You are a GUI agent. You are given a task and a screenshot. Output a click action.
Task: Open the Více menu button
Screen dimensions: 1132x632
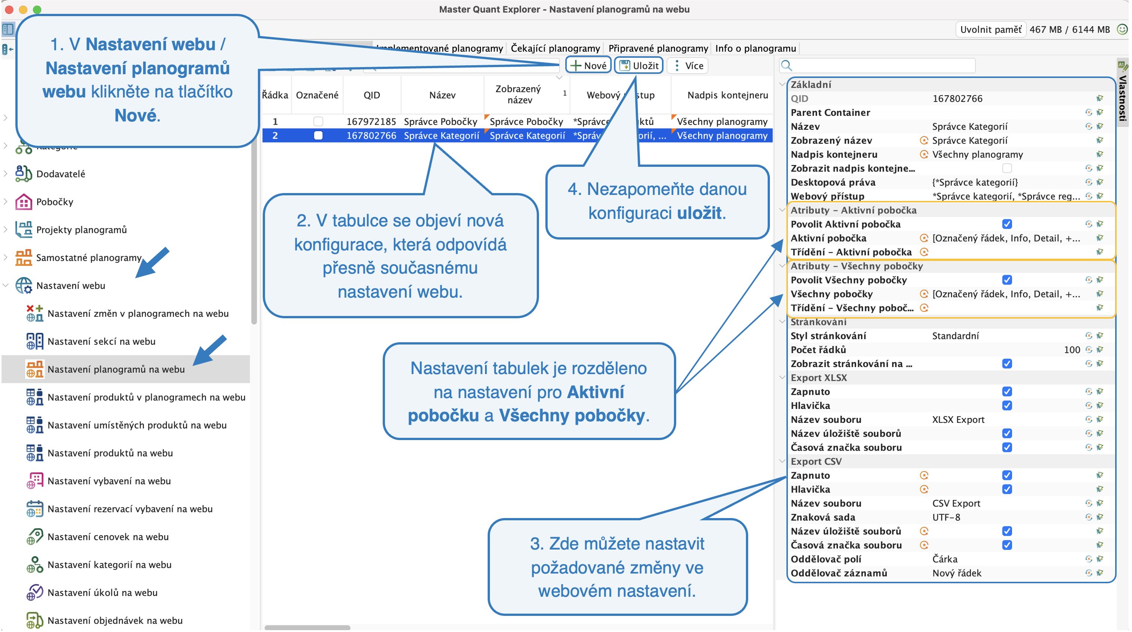688,66
